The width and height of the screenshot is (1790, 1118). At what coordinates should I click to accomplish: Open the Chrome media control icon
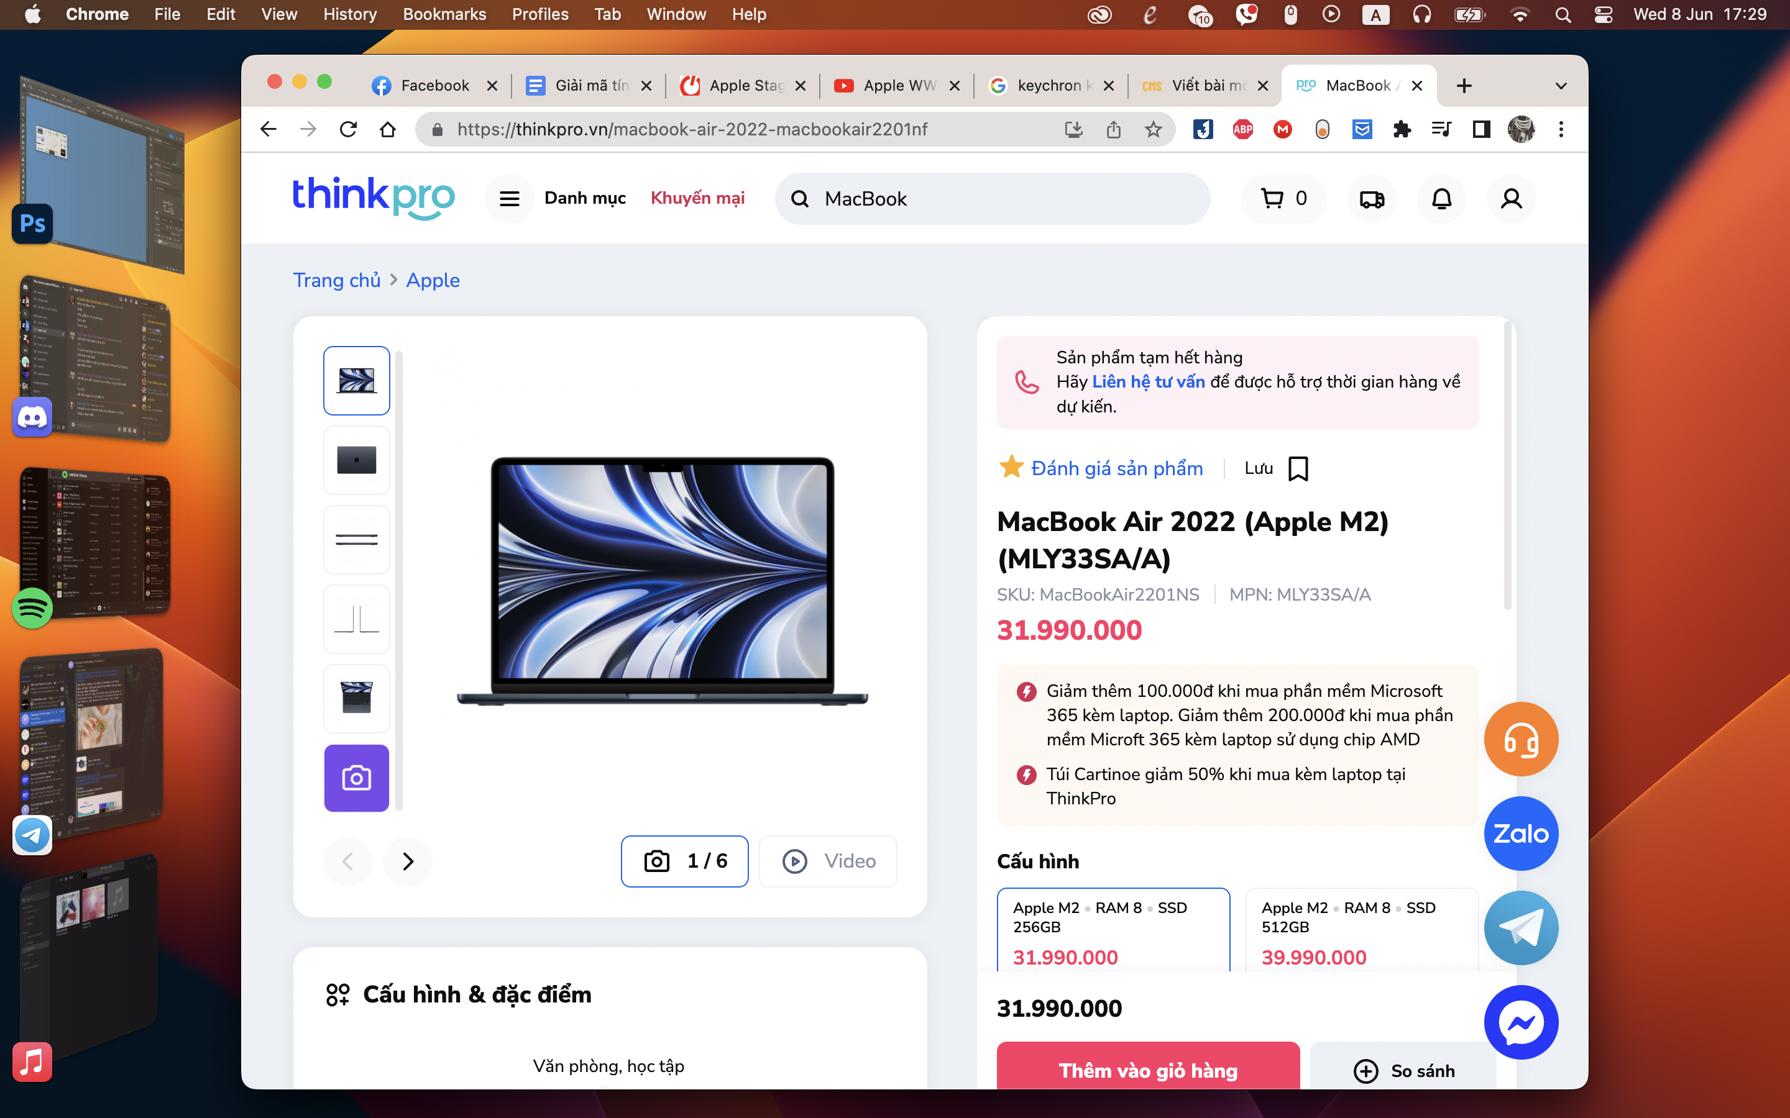pyautogui.click(x=1441, y=129)
